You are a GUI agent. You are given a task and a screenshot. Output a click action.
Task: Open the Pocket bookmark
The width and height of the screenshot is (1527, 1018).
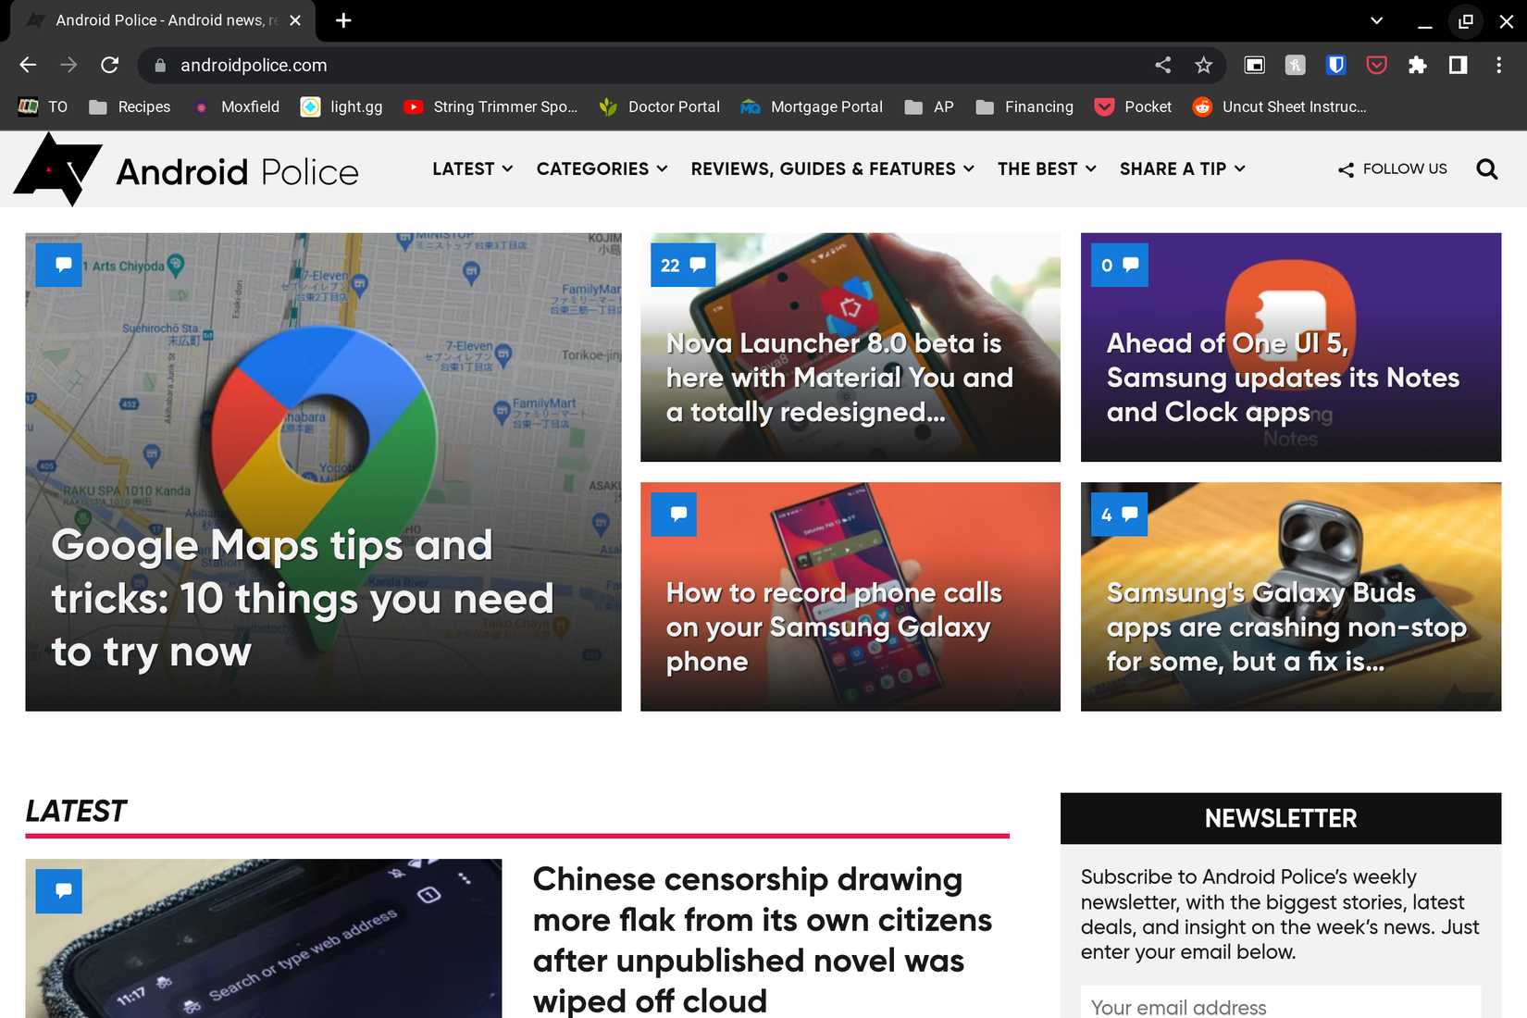1133,106
